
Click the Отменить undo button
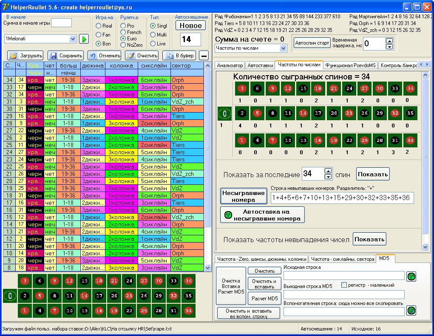tap(104, 56)
